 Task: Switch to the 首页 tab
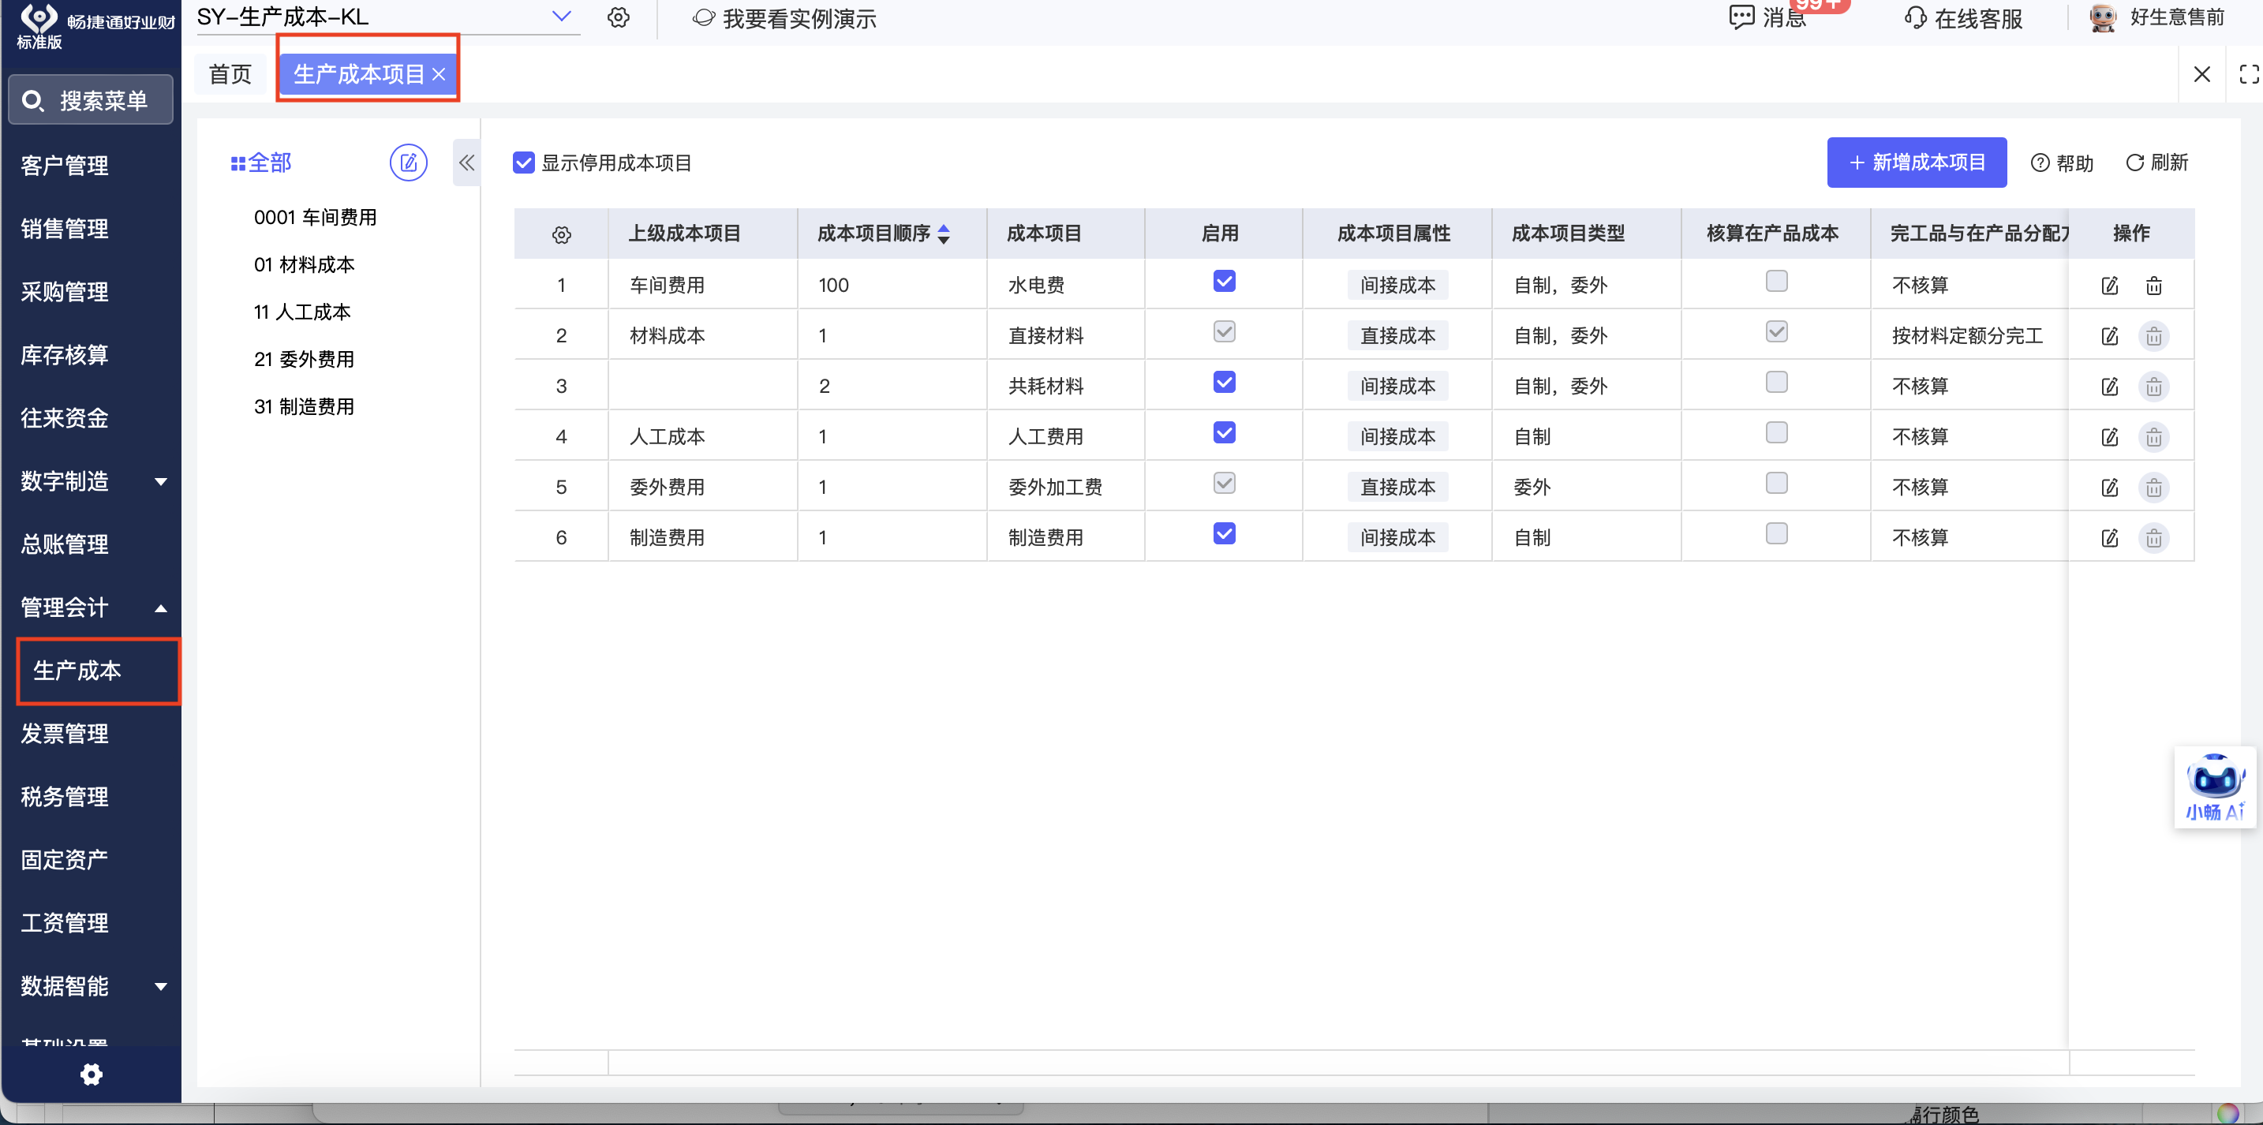pyautogui.click(x=230, y=75)
